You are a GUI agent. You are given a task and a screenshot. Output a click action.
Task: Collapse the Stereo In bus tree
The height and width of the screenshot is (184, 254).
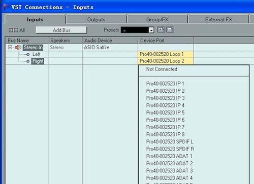(10, 47)
